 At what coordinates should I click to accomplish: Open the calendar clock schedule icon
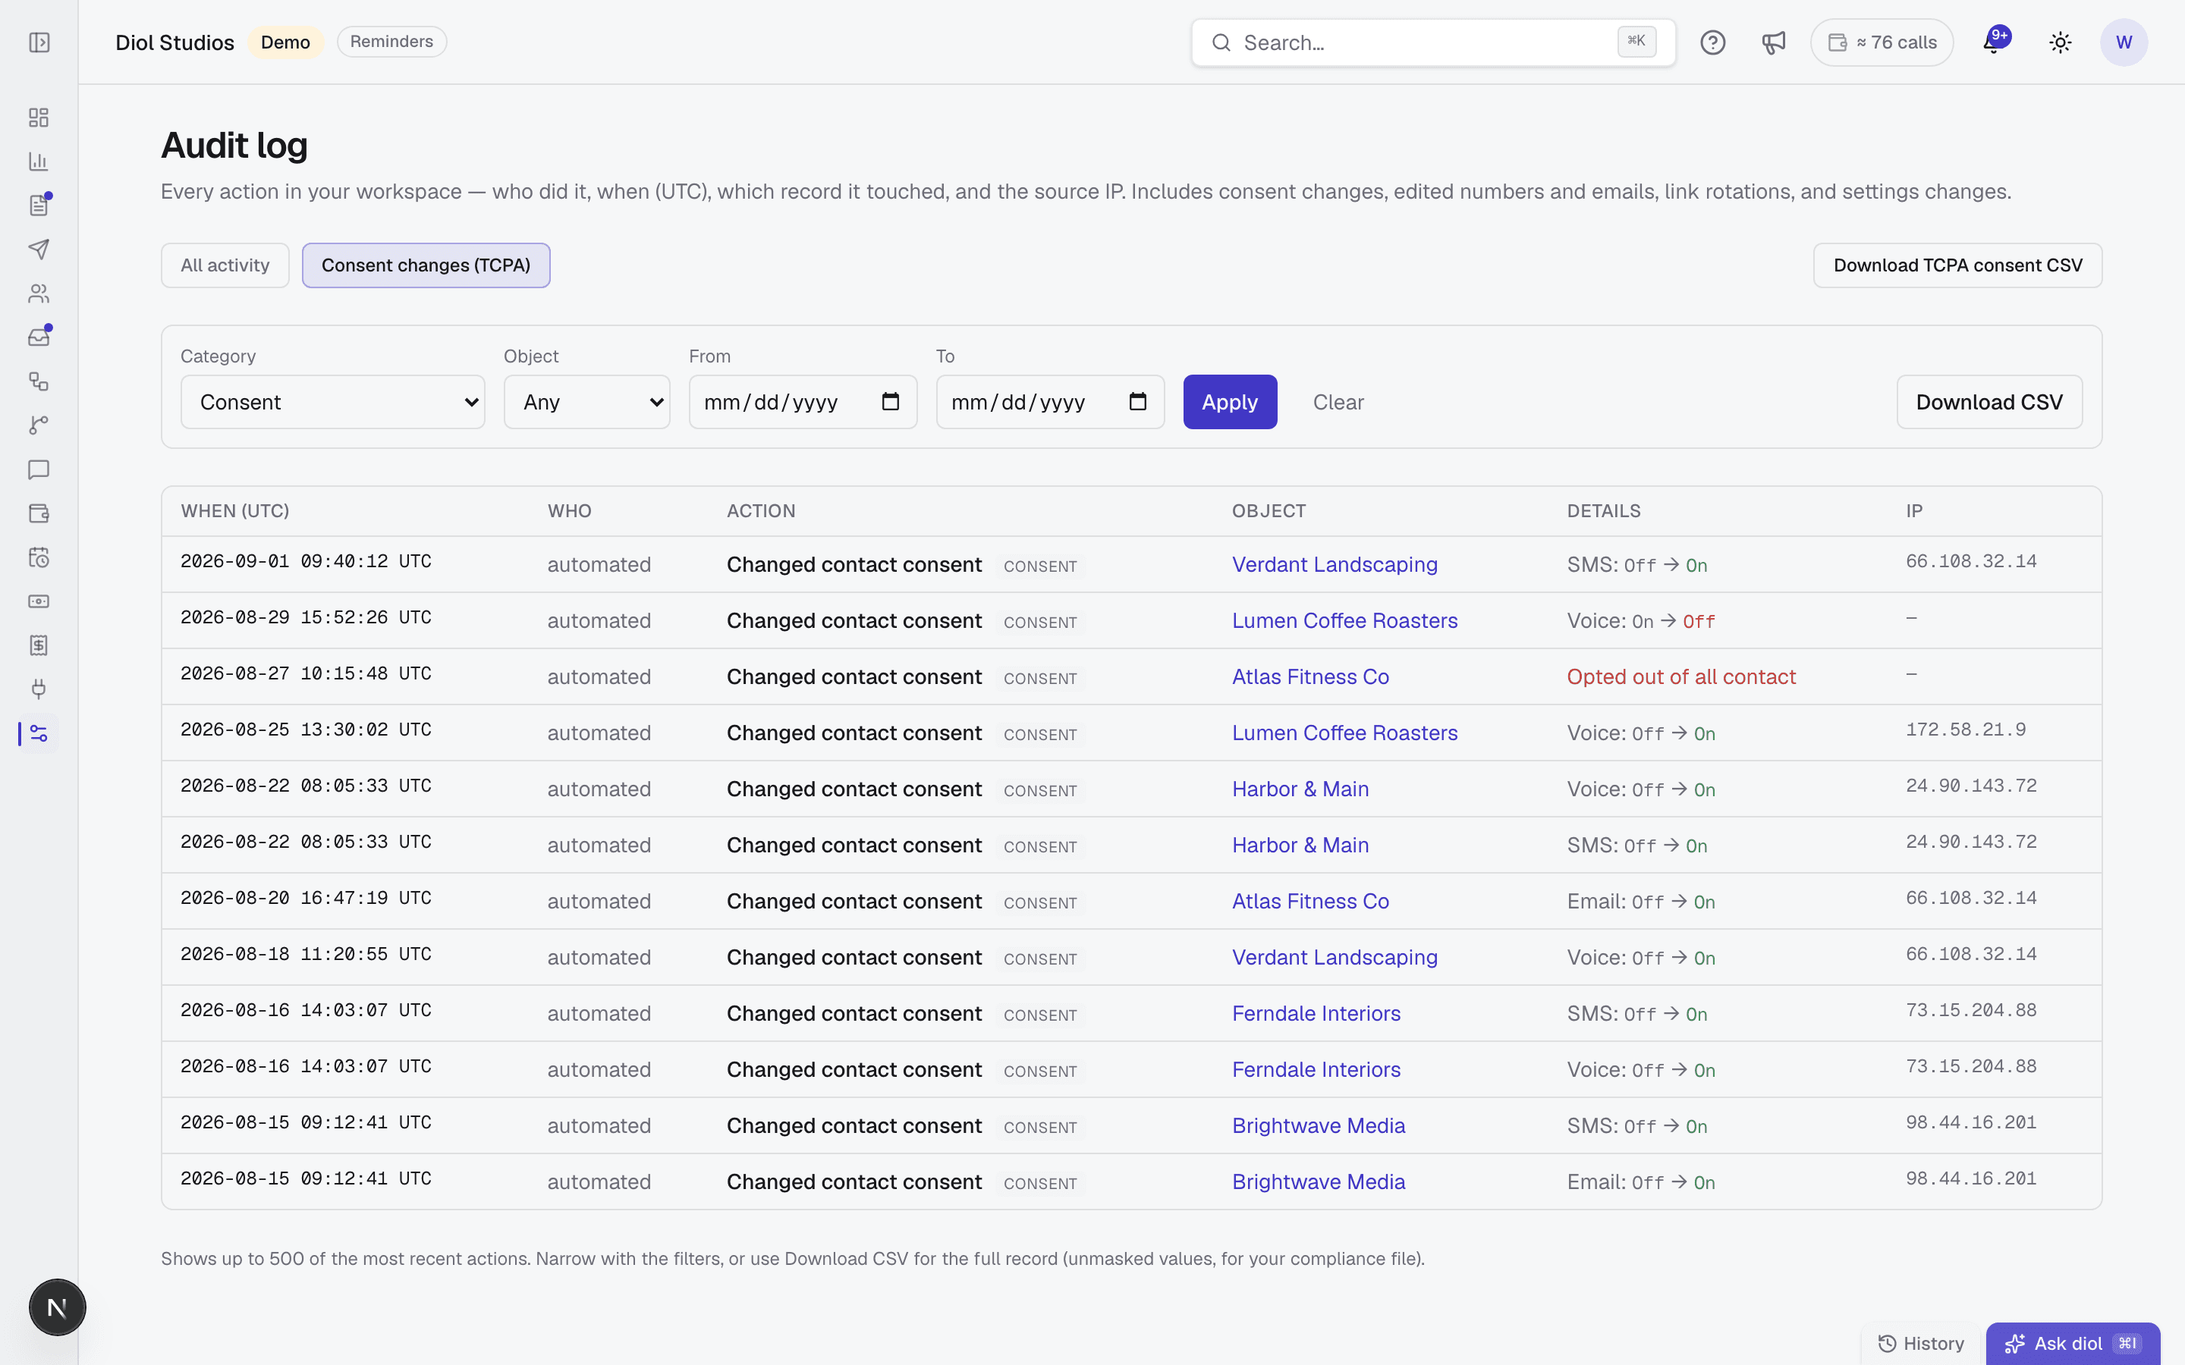coord(39,557)
